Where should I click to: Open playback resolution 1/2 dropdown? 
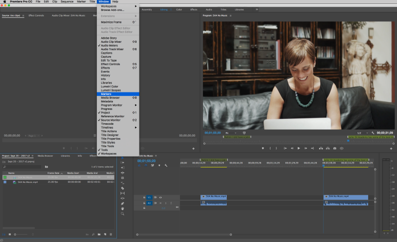[x=362, y=133]
